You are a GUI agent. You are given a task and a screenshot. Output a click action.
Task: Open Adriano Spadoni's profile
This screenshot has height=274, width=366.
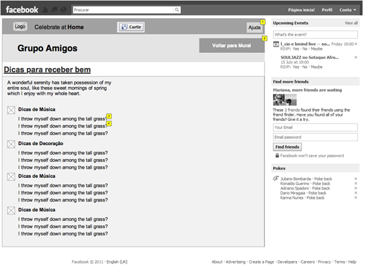pos(295,188)
